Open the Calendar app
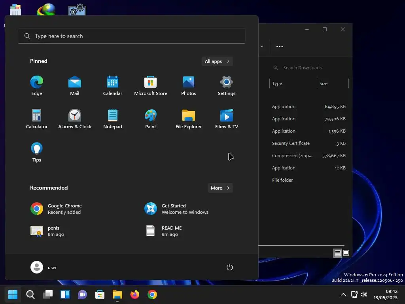This screenshot has width=405, height=304. point(113,86)
